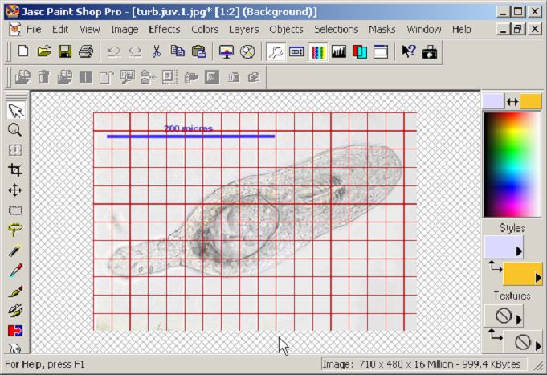
Task: Open the Colors menu
Action: 205,29
